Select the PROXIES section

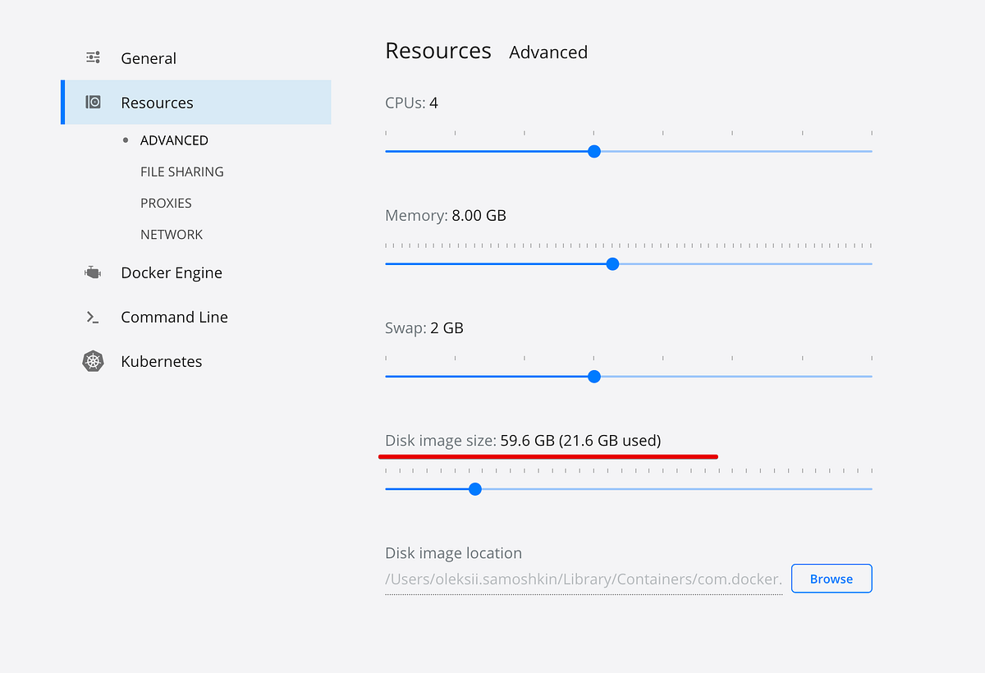[166, 202]
